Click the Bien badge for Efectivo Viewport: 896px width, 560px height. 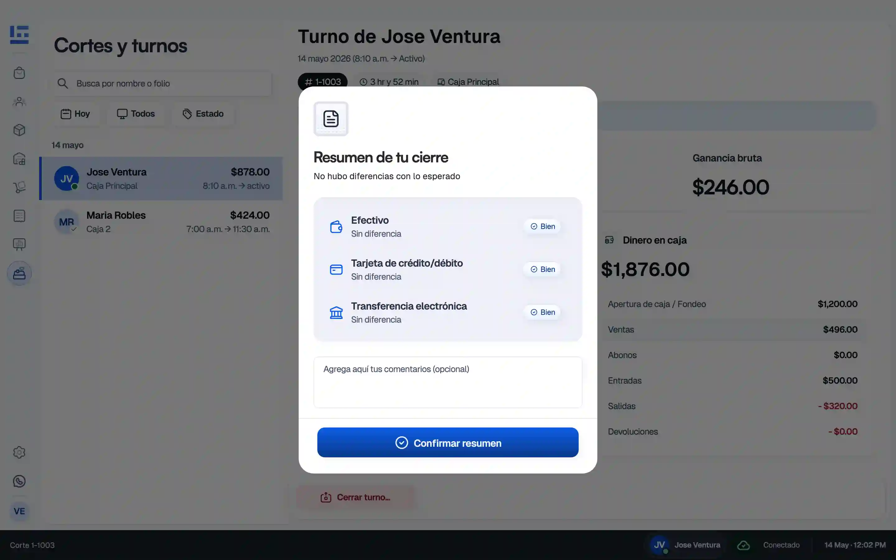point(542,226)
